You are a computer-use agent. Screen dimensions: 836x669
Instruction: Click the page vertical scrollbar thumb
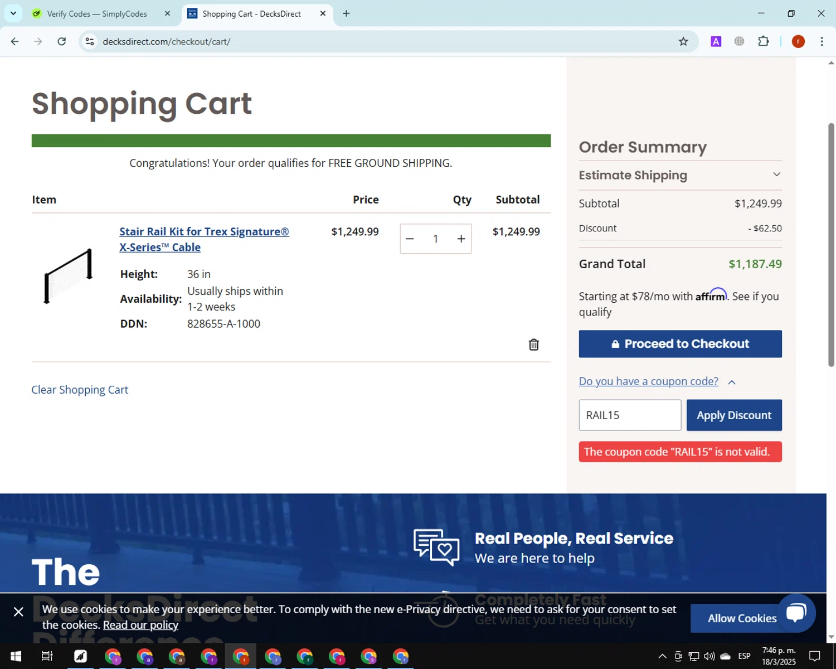click(831, 244)
